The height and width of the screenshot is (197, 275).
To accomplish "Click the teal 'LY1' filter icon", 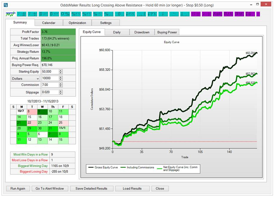I will [x=152, y=14].
